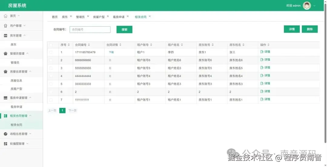Click the 管理员管理 sidebar icon
This screenshot has width=327, height=167.
coord(6,54)
